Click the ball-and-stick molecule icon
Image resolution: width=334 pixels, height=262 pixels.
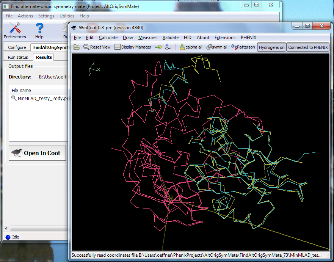168,47
